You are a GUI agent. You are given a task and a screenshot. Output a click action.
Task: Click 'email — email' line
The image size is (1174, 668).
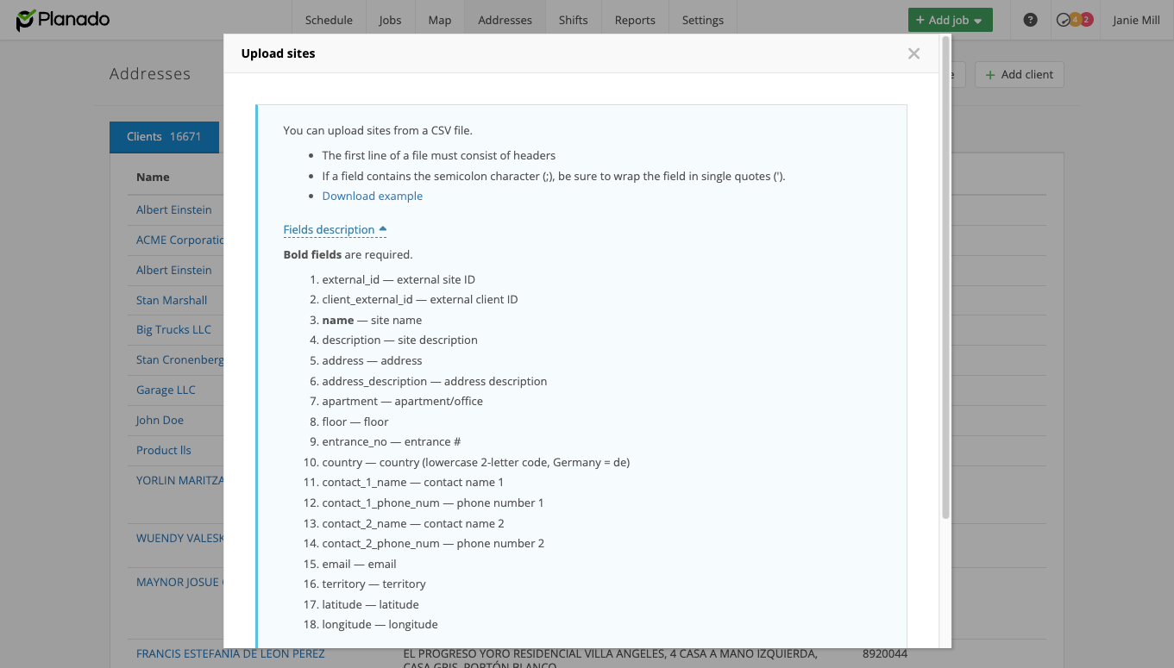point(359,564)
